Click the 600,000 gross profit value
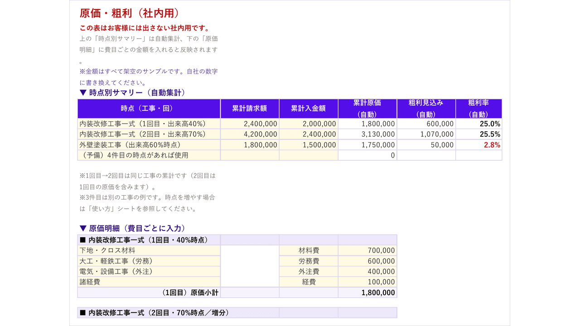This screenshot has height=326, width=580. click(426, 124)
